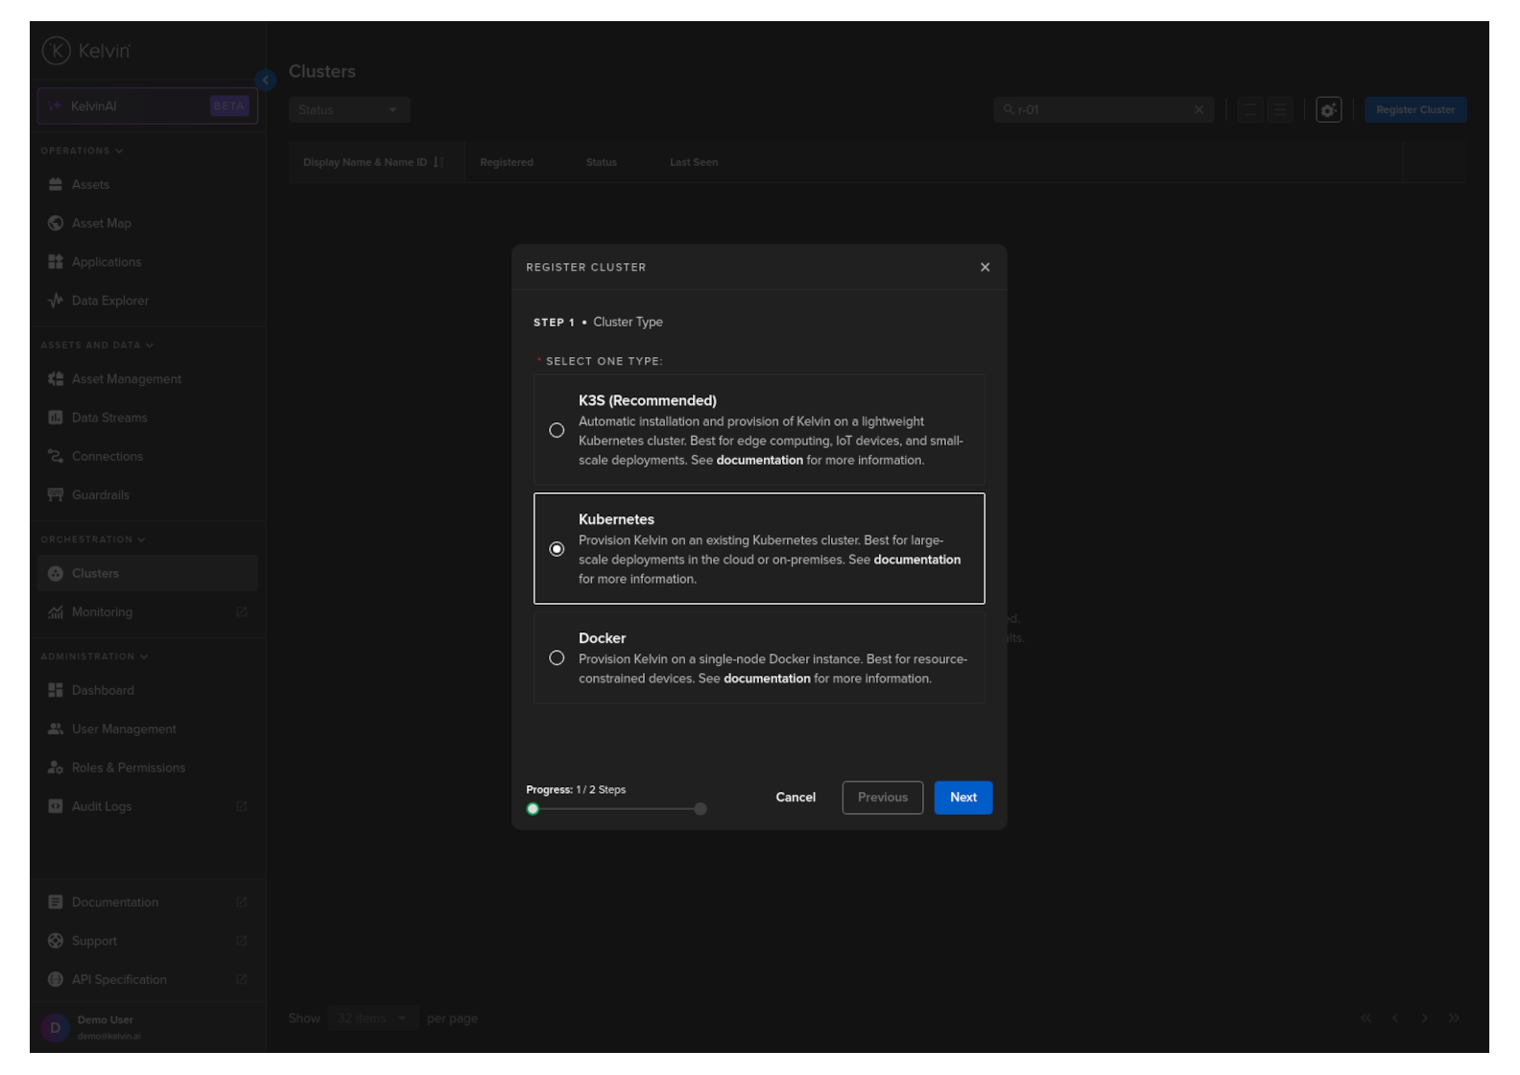This screenshot has width=1520, height=1075.
Task: Open Guardrails in the sidebar
Action: point(100,495)
